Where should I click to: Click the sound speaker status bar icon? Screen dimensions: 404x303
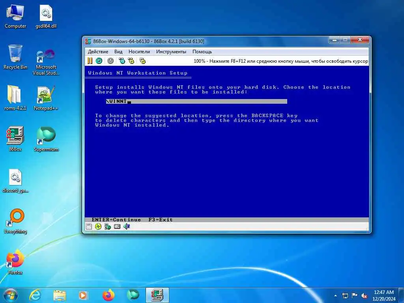pos(127,226)
